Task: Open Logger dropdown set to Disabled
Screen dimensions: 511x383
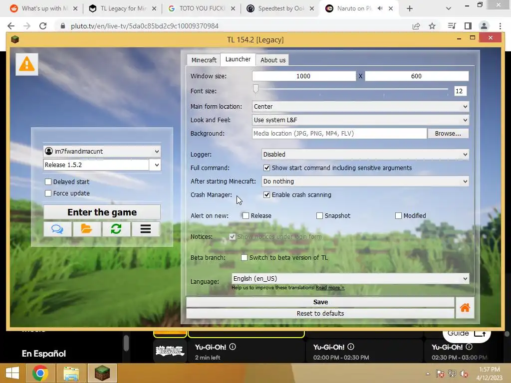Action: [365, 155]
